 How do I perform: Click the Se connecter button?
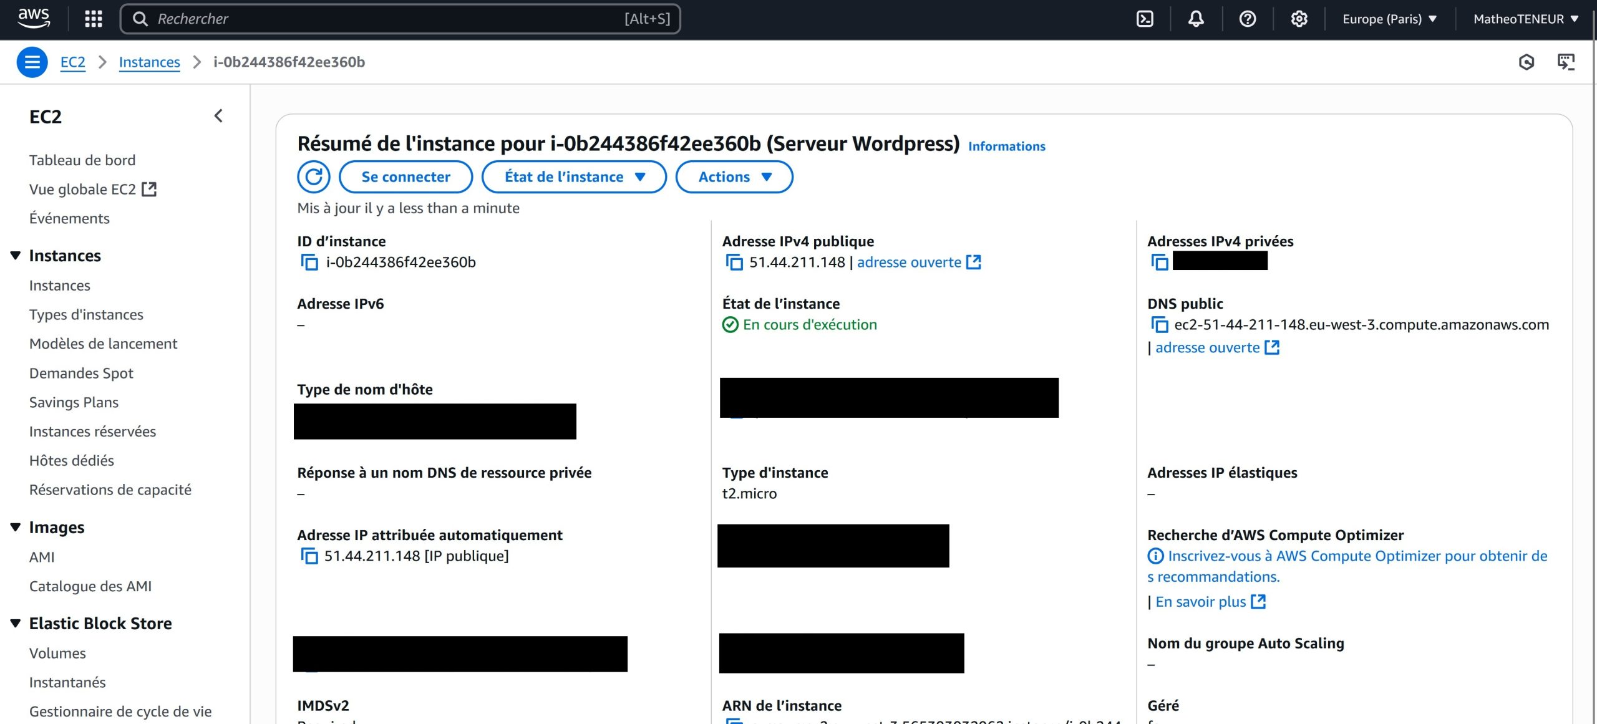click(405, 176)
